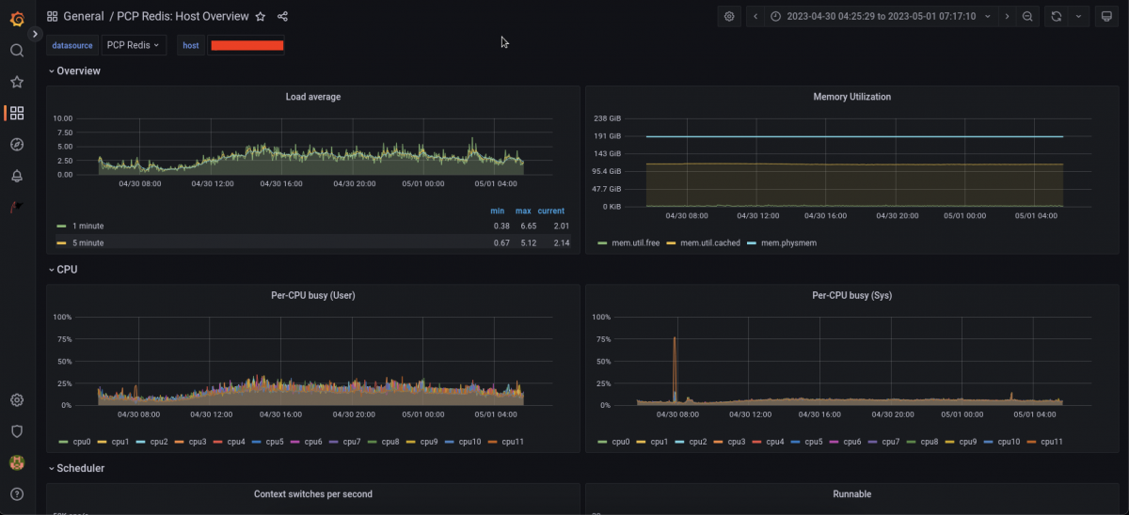Viewport: 1129px width, 515px height.
Task: Open the Explore compass icon
Action: pos(16,144)
